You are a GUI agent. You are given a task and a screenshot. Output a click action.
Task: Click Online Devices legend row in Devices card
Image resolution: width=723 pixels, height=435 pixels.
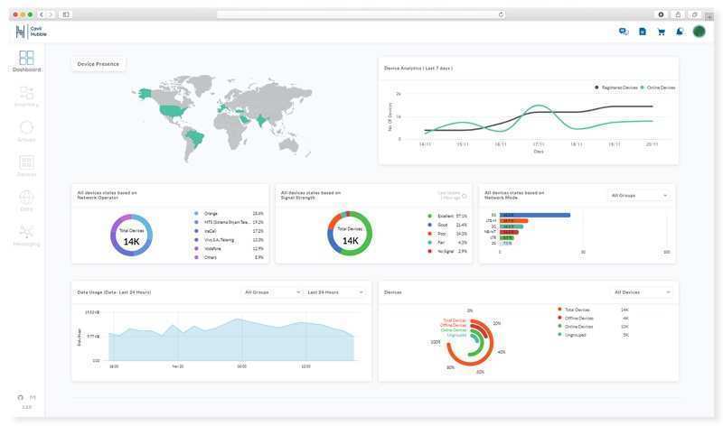[593, 327]
